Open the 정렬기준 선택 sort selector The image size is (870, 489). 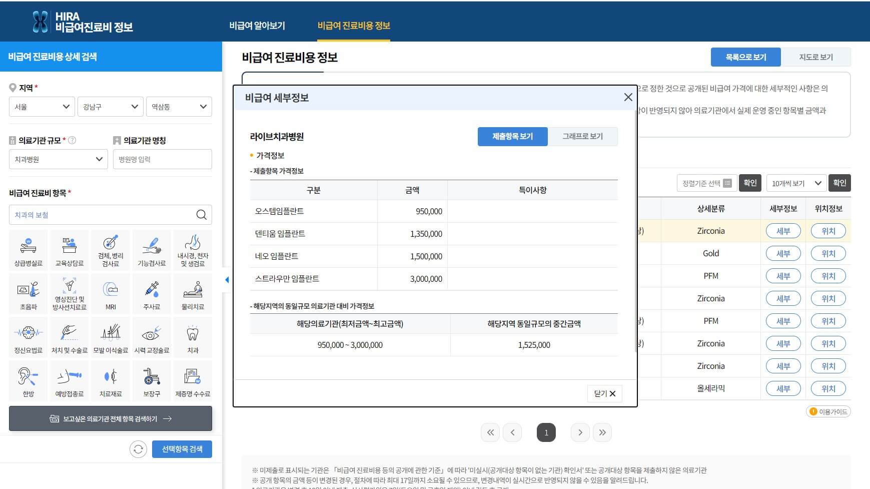tap(706, 183)
